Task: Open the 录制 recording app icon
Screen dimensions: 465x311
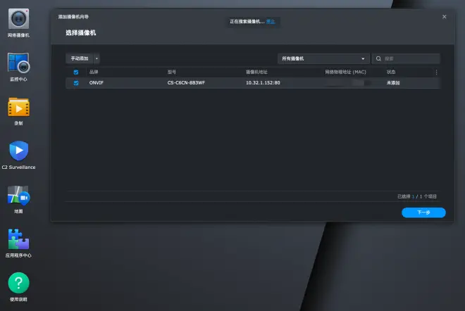Action: click(x=18, y=107)
